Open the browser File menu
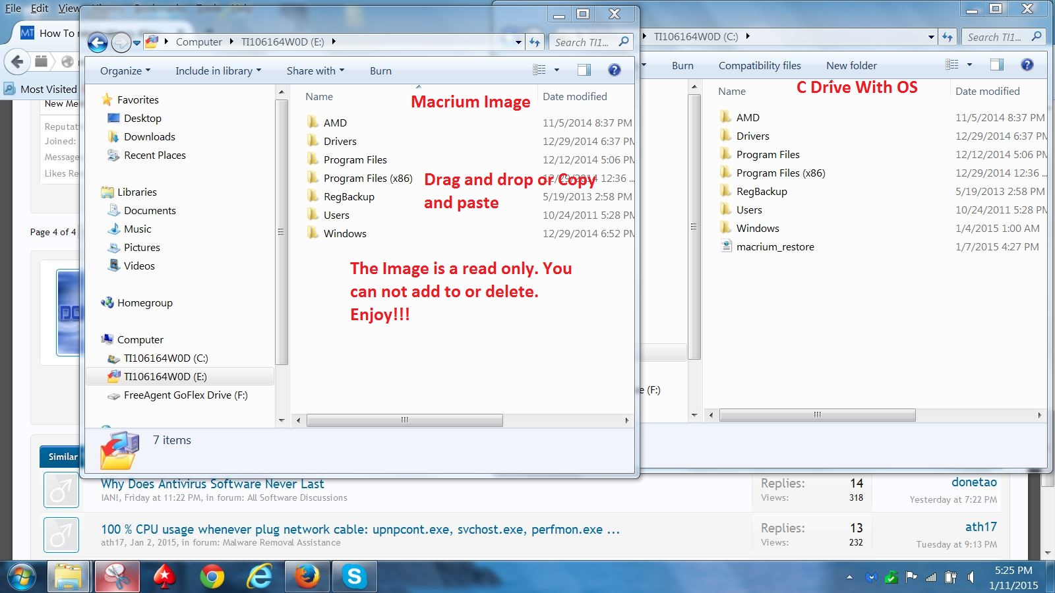The image size is (1055, 593). [x=13, y=8]
